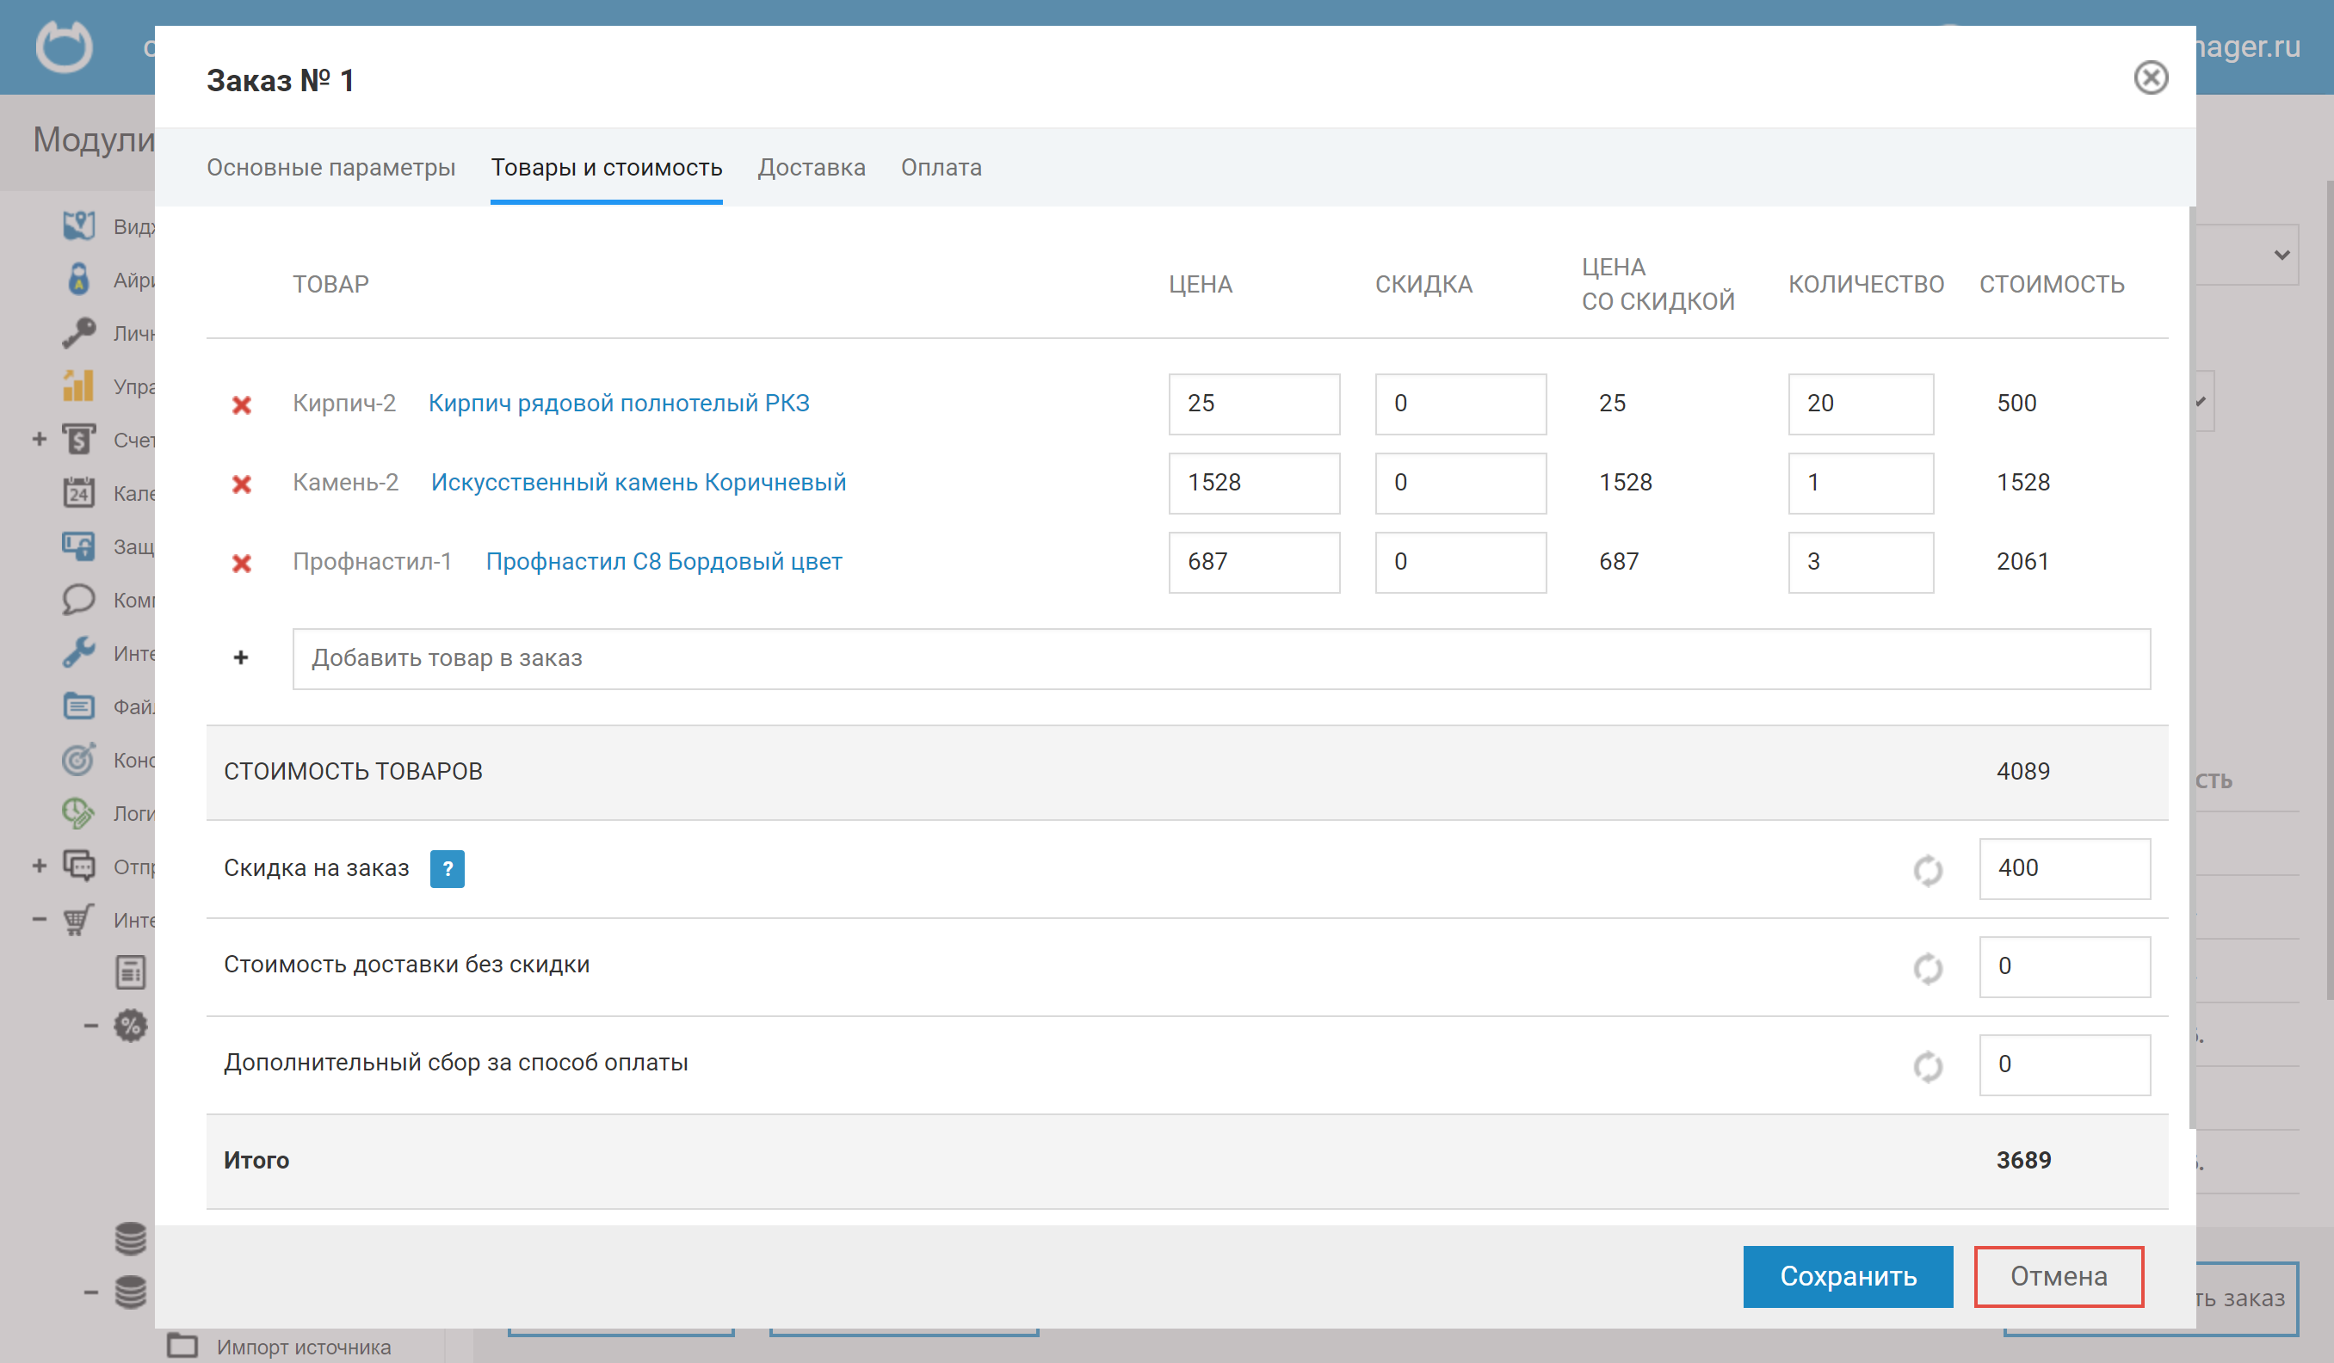Edit Дополнительный сбор за способ оплаты value

(2065, 1065)
